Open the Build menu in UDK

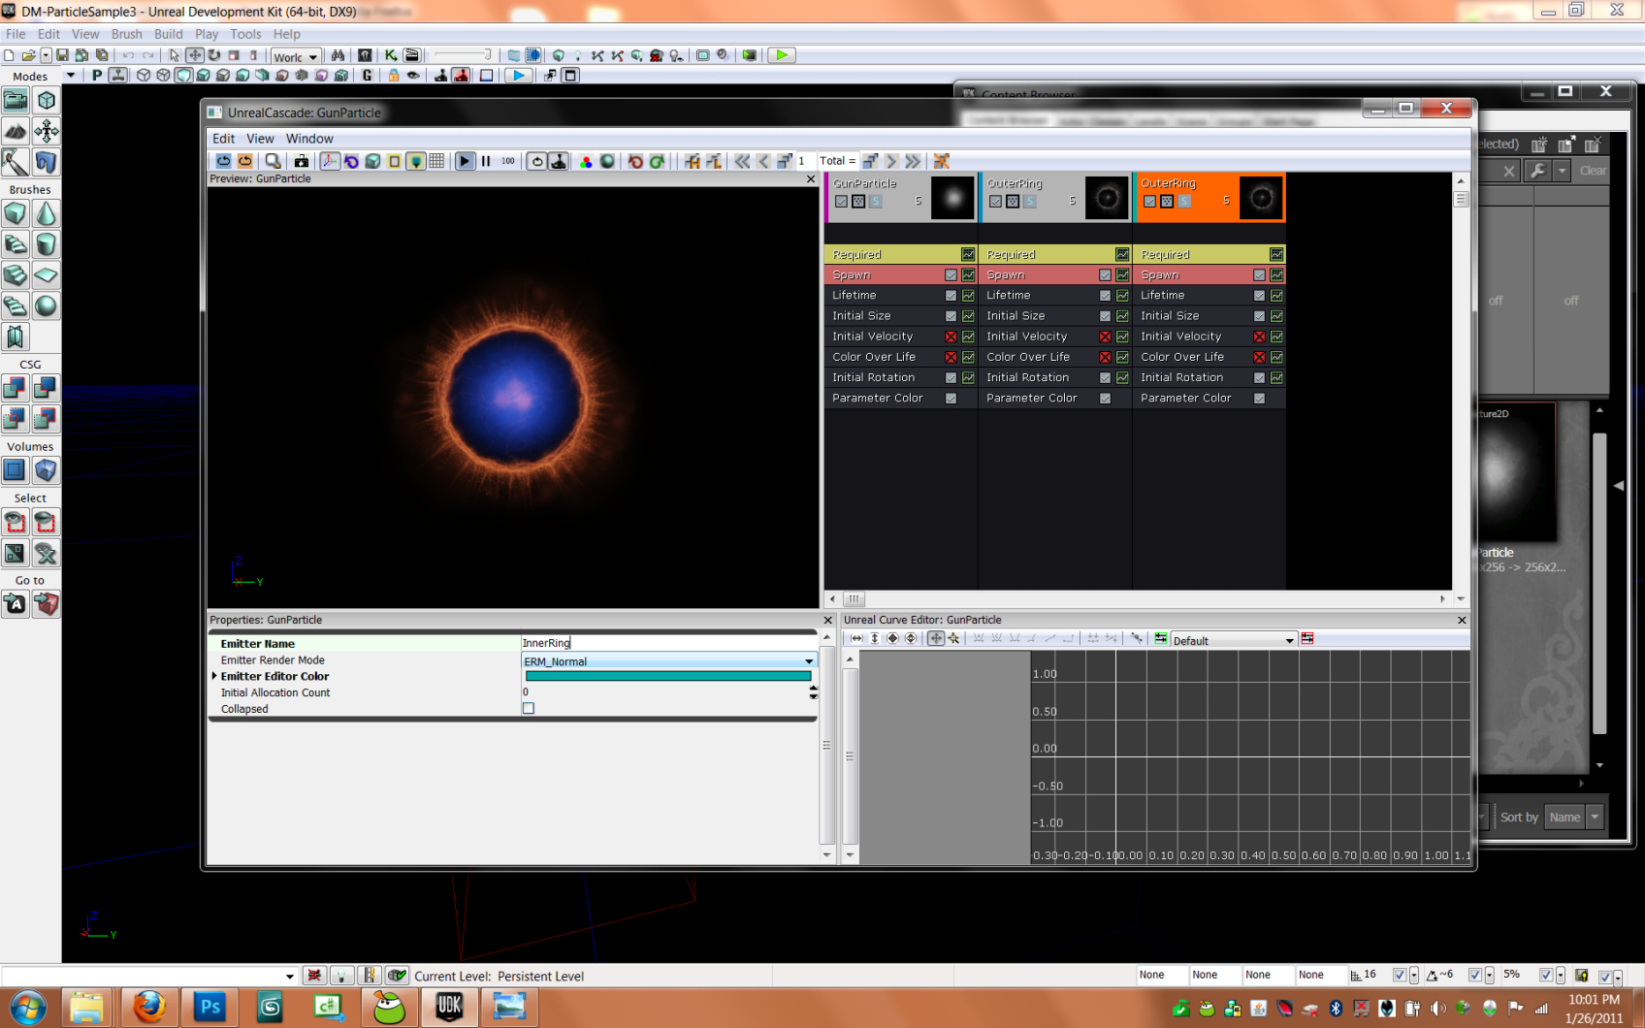point(168,34)
